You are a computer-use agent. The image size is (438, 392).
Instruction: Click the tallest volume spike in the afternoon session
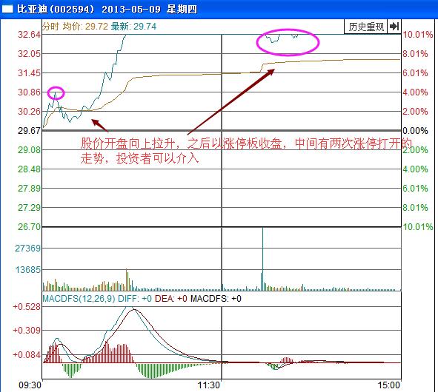(262, 259)
